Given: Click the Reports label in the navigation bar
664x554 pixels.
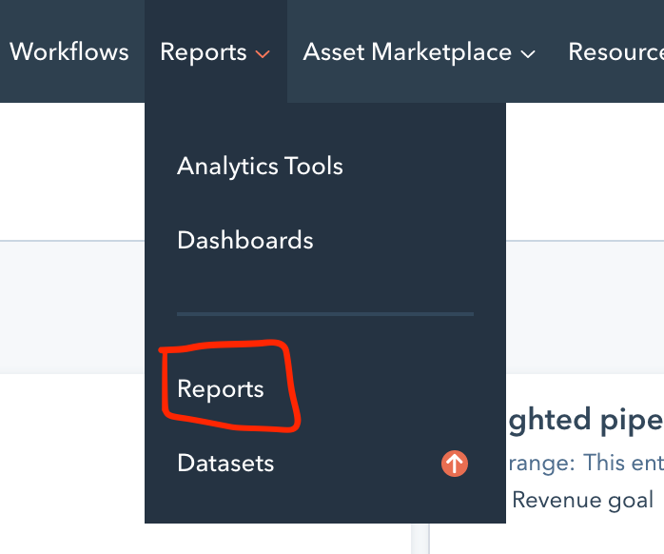Looking at the screenshot, I should pos(203,51).
